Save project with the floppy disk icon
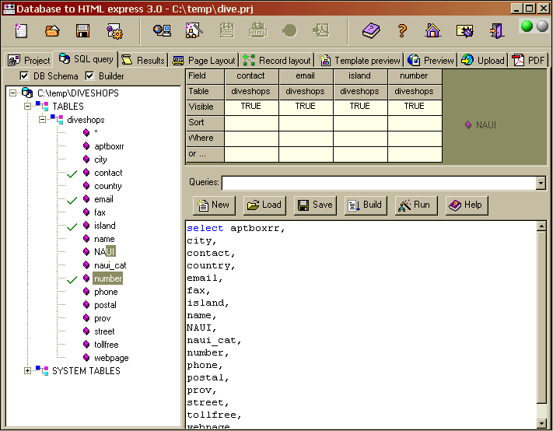Image resolution: width=553 pixels, height=431 pixels. 82,31
